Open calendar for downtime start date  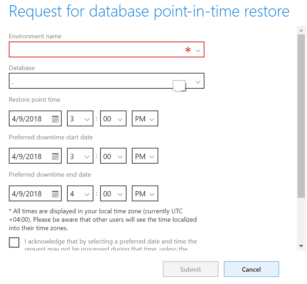click(x=55, y=156)
